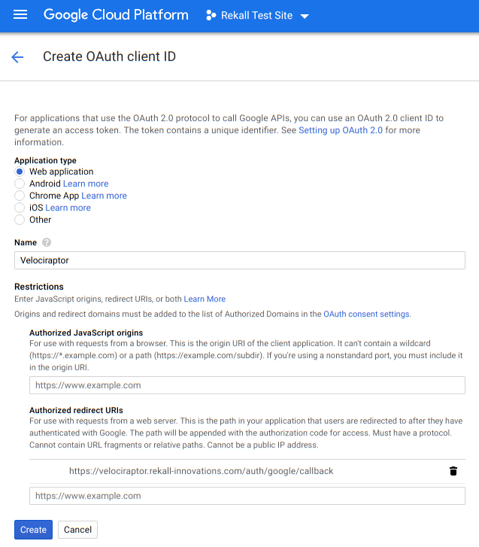Open the hamburger navigation menu
The height and width of the screenshot is (547, 479).
point(20,15)
